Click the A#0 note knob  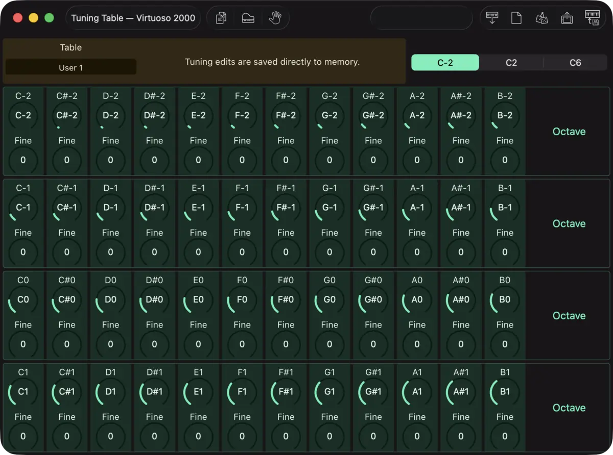(461, 299)
